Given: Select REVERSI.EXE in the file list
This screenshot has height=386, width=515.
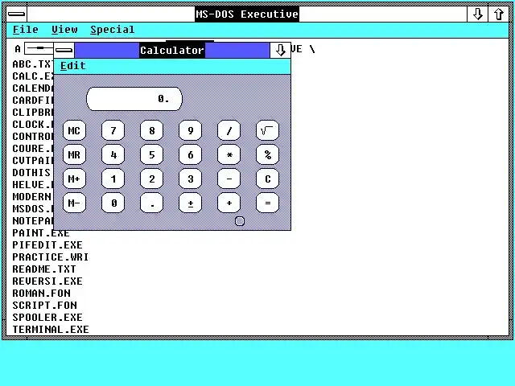Looking at the screenshot, I should (47, 281).
